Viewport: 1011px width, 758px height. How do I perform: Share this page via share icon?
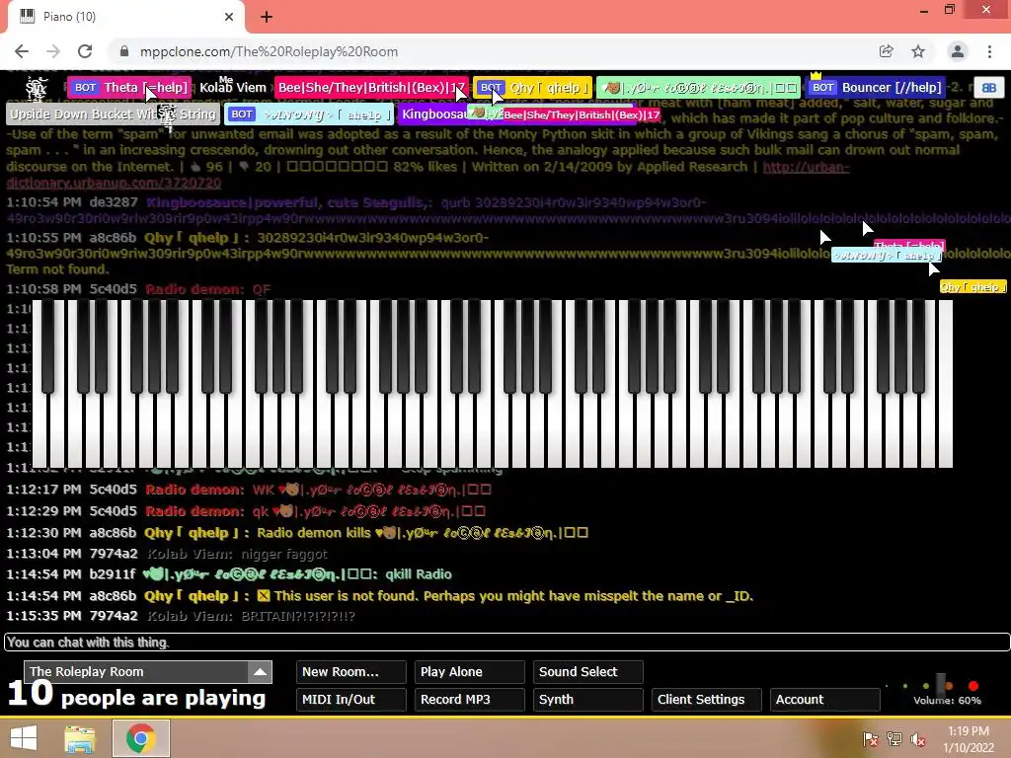click(886, 51)
